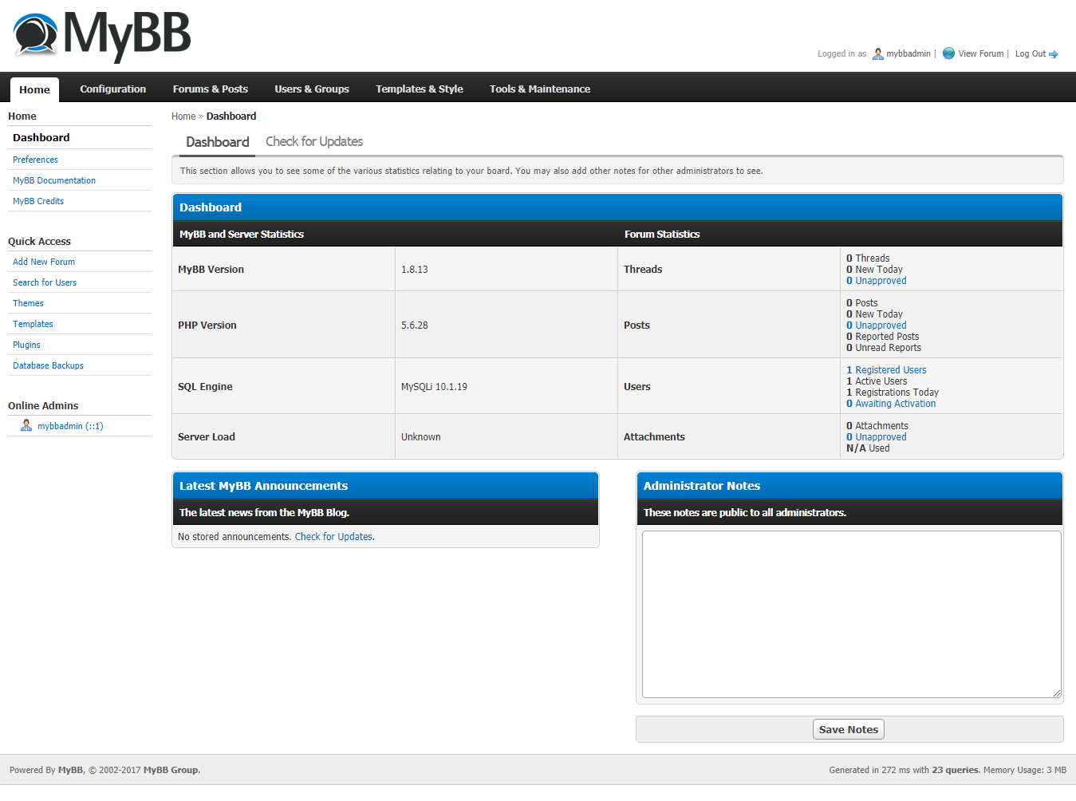Open Templates quick access link
This screenshot has height=801, width=1076.
[x=33, y=324]
